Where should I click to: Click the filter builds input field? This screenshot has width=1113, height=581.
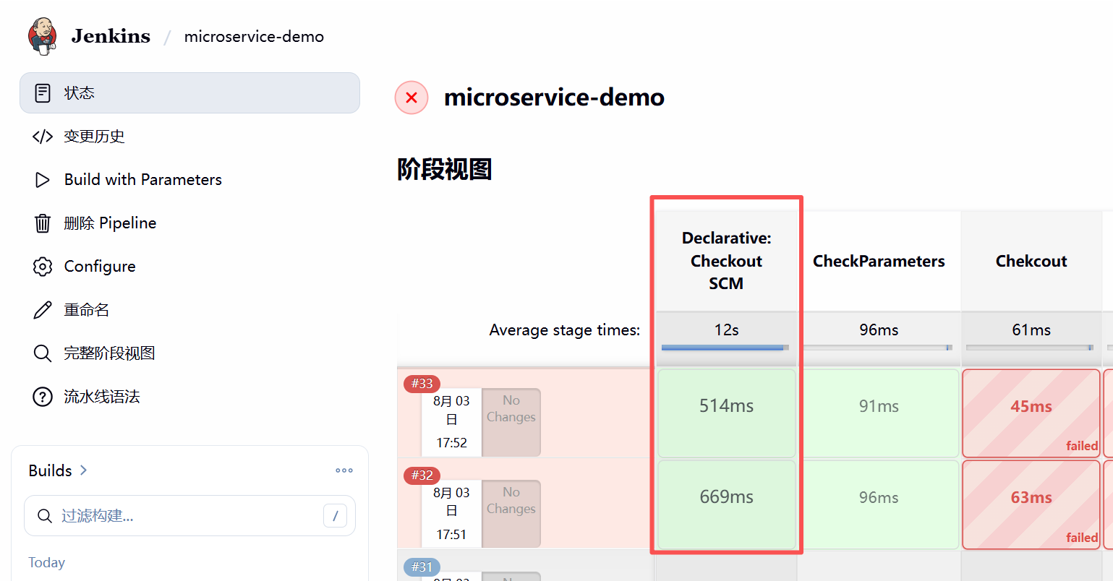coord(189,516)
